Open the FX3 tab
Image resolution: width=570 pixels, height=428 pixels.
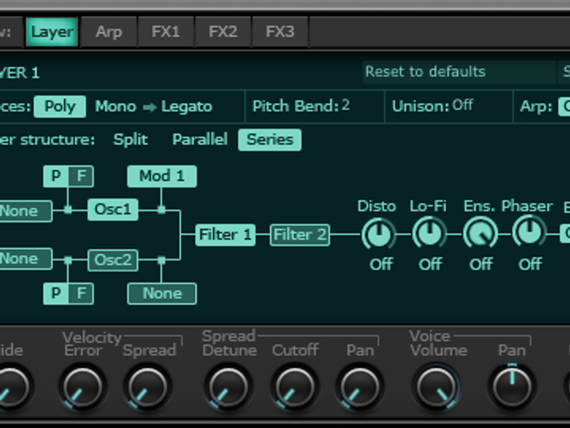[279, 32]
